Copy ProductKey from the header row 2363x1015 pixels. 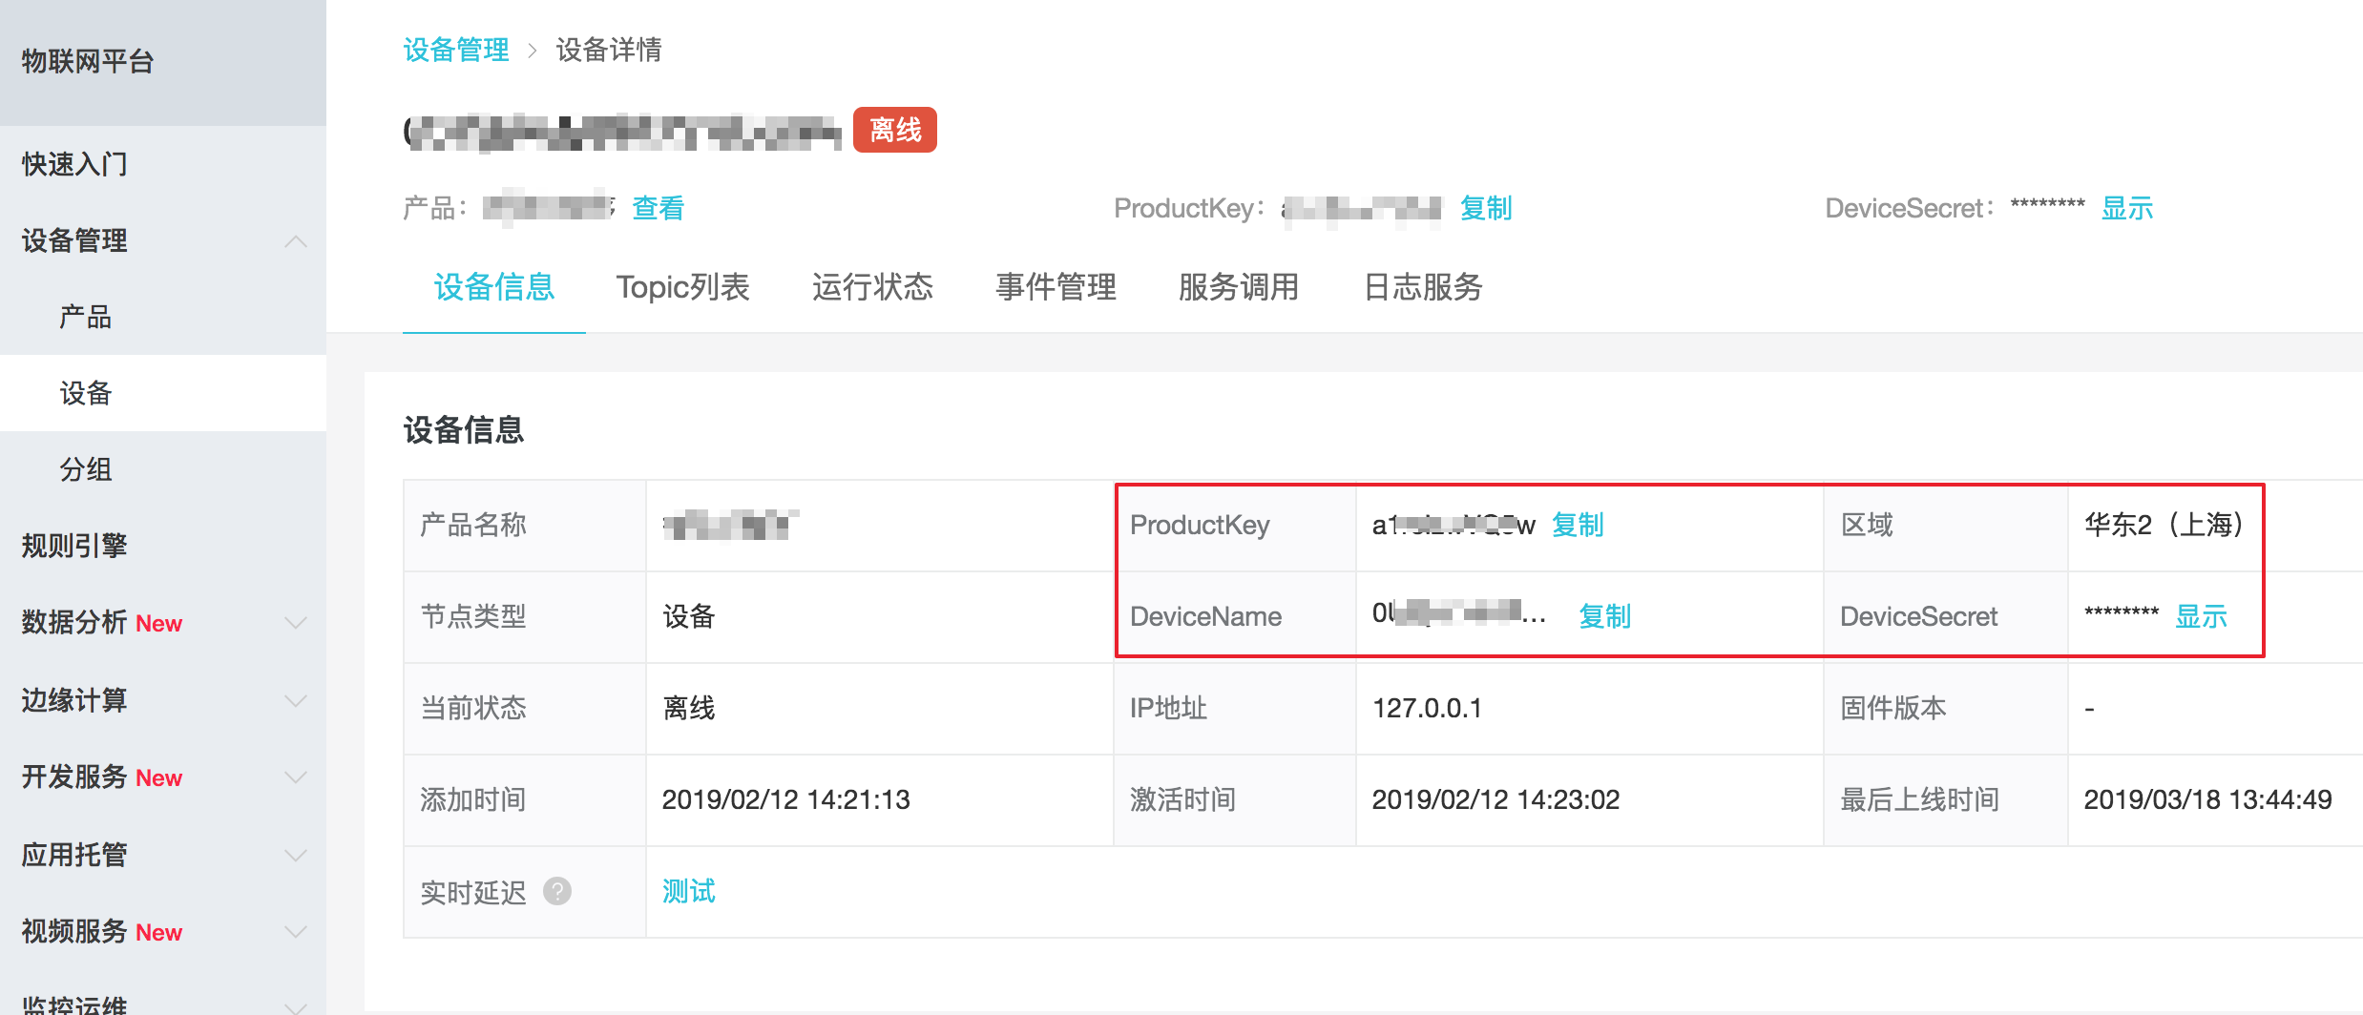[x=1486, y=208]
